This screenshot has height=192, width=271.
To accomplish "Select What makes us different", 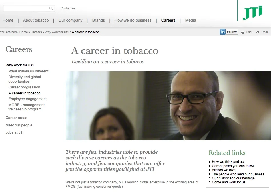I will [x=28, y=71].
